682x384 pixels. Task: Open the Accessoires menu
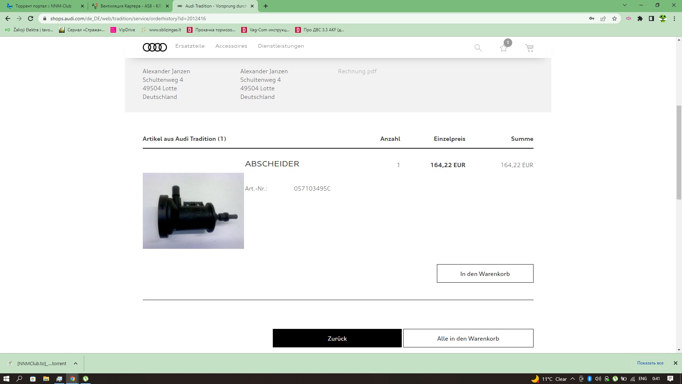pyautogui.click(x=231, y=46)
